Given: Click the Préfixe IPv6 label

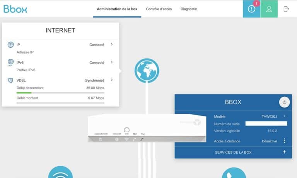Looking at the screenshot, I should [26, 70].
